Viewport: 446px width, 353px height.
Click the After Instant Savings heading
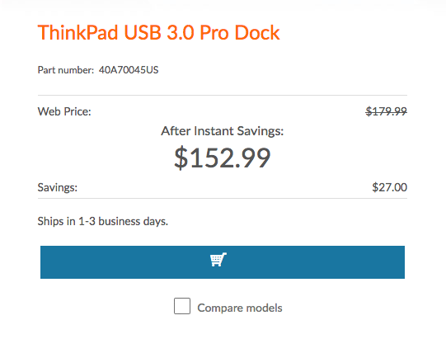223,131
